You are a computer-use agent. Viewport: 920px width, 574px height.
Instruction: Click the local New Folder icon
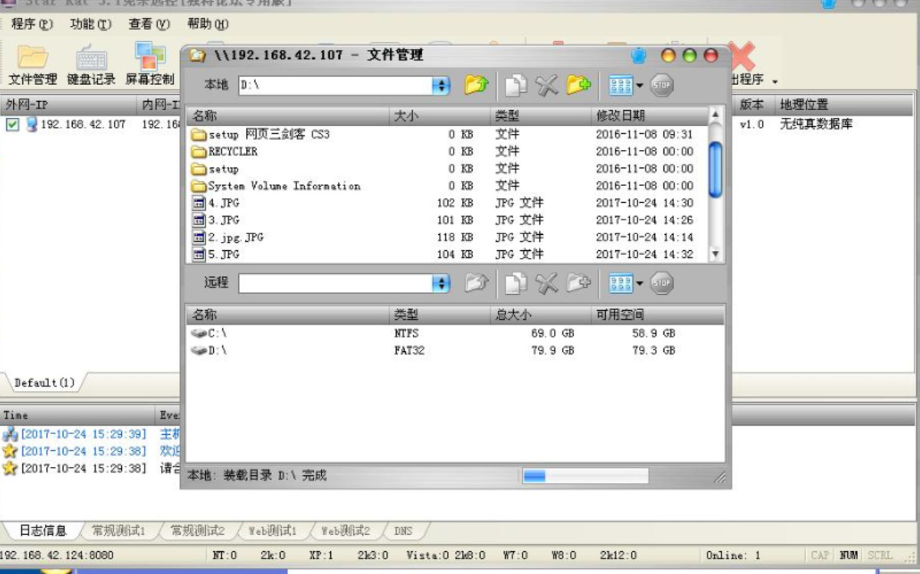click(x=579, y=85)
